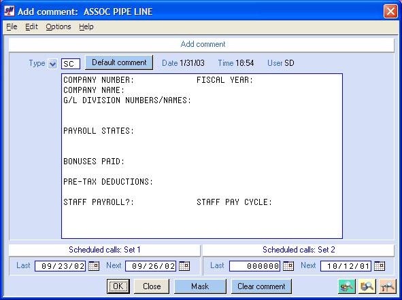Click the application icon in title bar
The image size is (402, 300).
[x=10, y=12]
